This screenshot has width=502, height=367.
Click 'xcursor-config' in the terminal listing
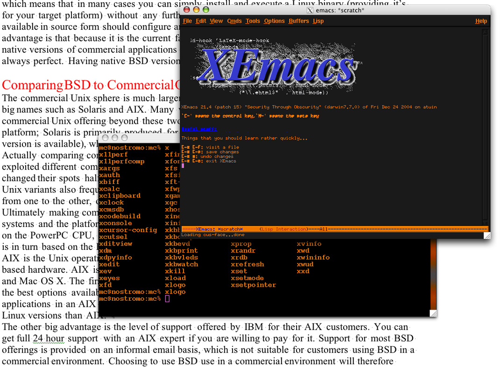coord(128,230)
